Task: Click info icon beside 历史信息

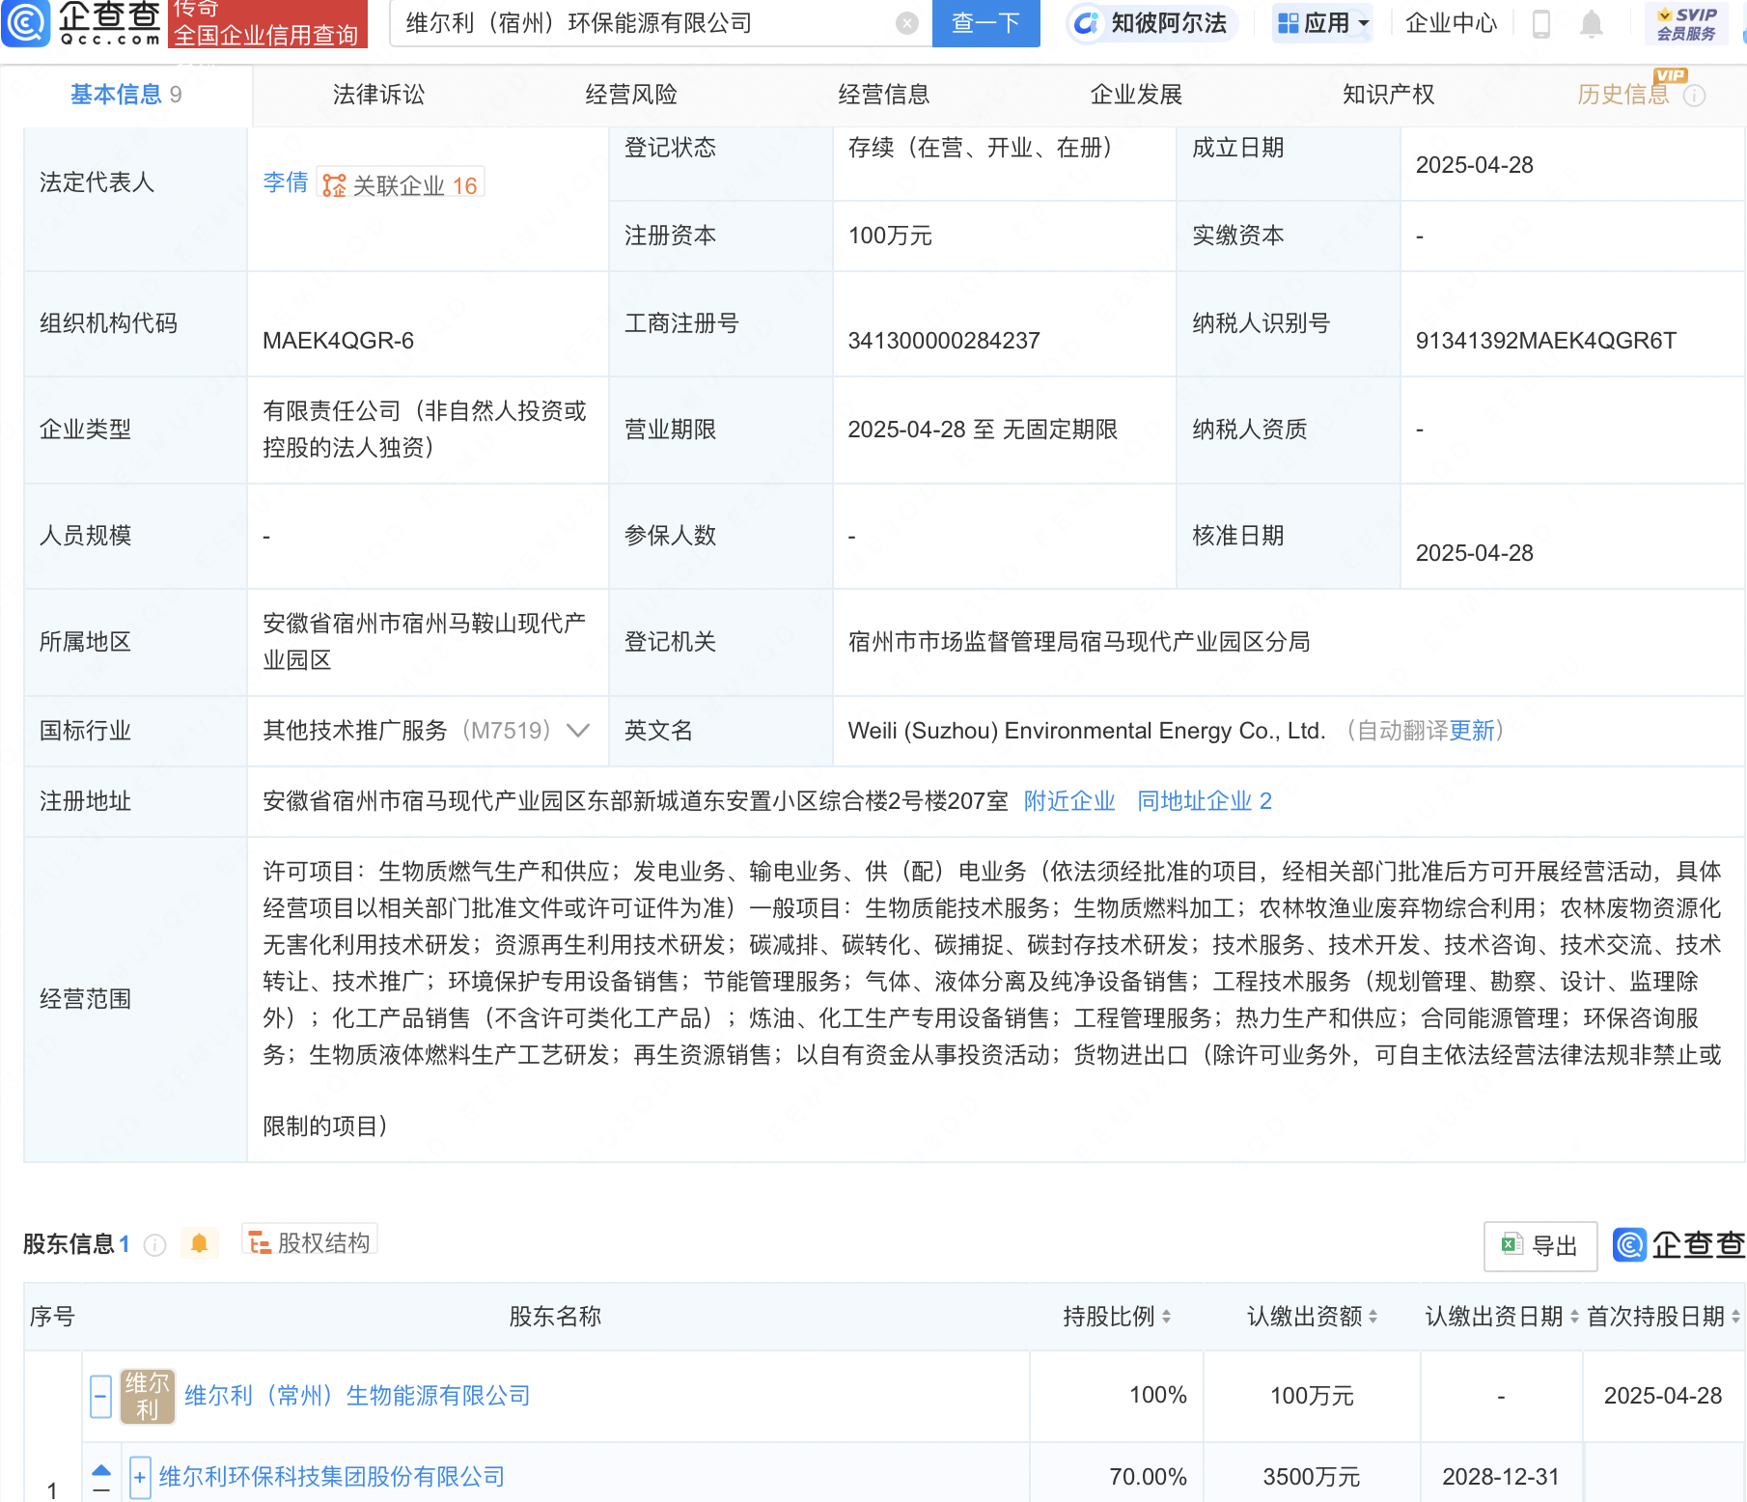Action: point(1695,96)
